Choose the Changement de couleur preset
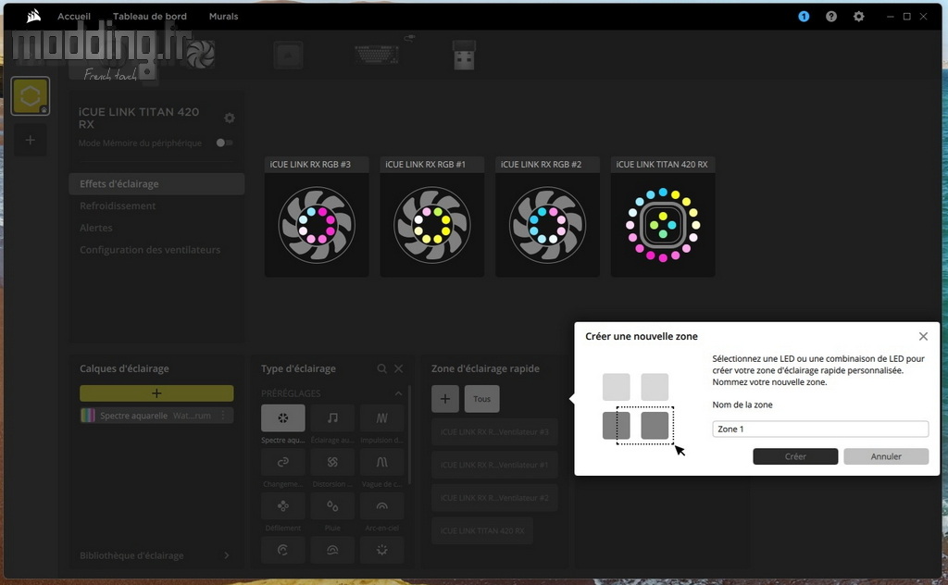The image size is (948, 585). coord(283,462)
